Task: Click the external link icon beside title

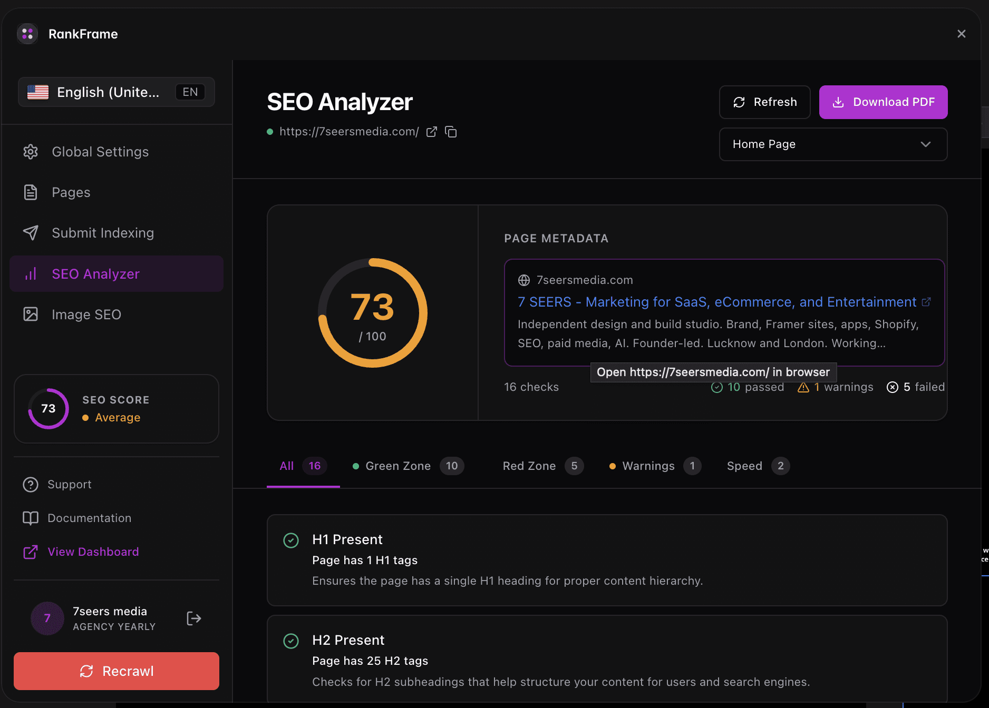Action: (926, 302)
